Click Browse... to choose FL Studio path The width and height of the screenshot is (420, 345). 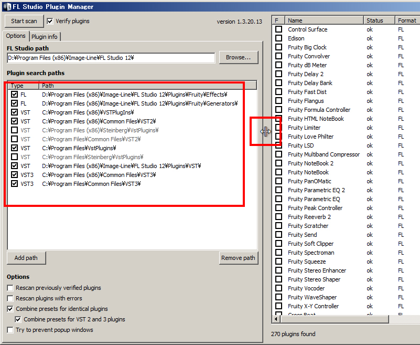click(x=239, y=57)
